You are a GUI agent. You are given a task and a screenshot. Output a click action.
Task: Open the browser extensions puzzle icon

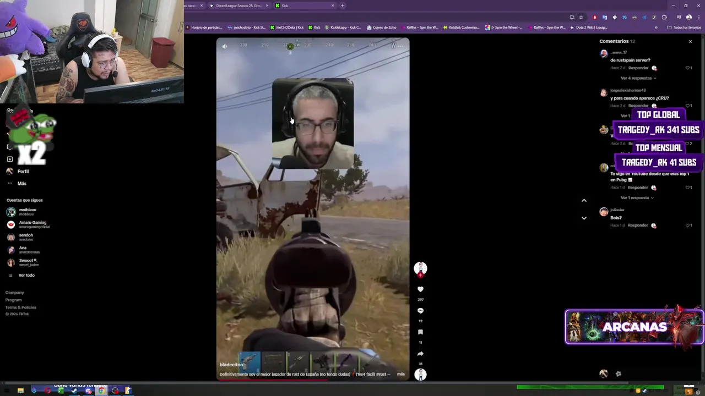664,17
